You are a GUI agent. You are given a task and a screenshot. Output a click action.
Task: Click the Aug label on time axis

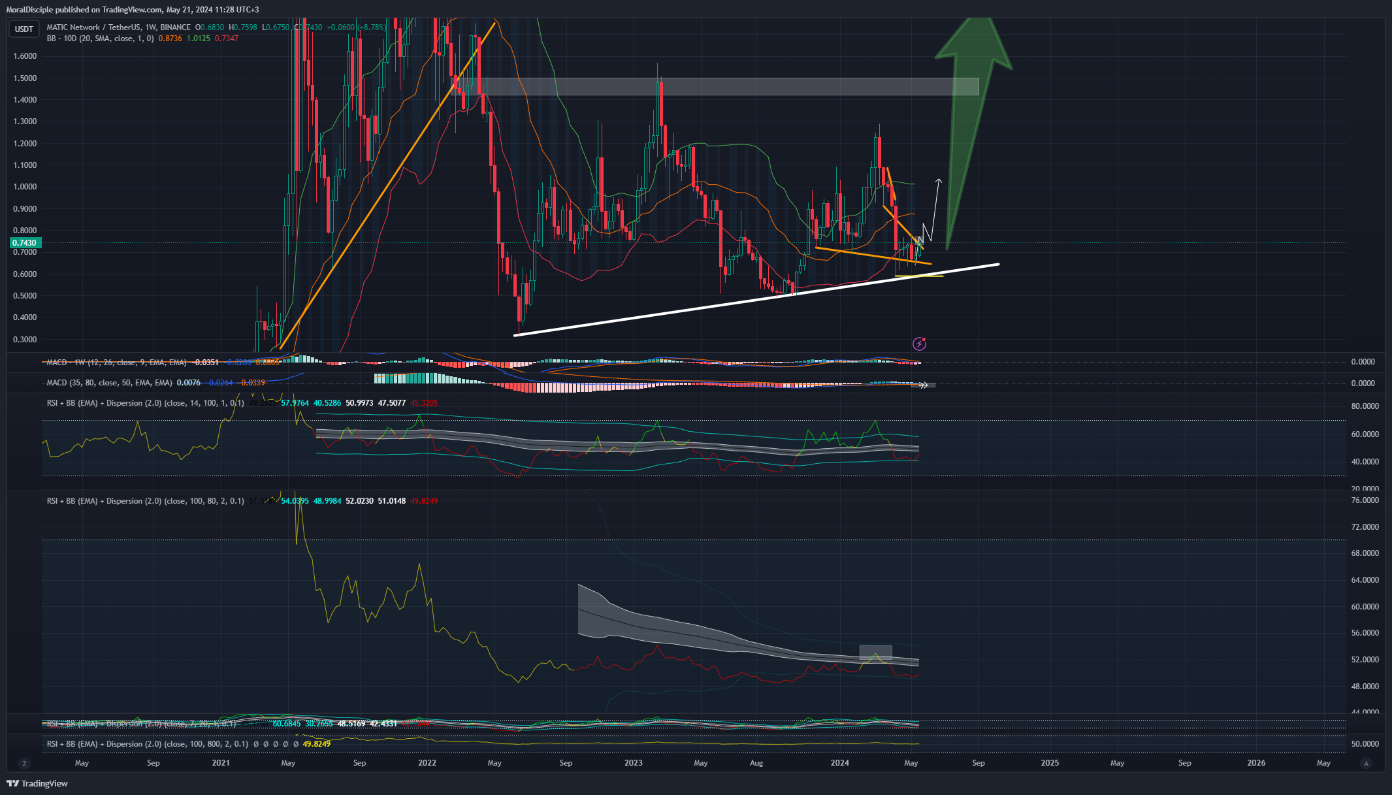point(756,763)
